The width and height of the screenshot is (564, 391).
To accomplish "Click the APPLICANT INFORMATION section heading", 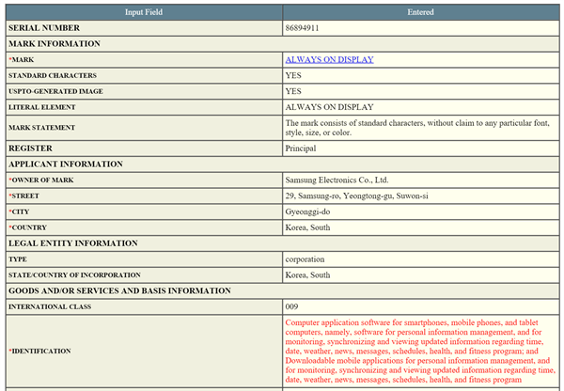I will coord(66,164).
